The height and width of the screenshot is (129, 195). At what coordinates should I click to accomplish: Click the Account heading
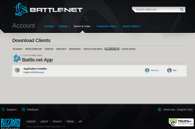tap(24, 26)
